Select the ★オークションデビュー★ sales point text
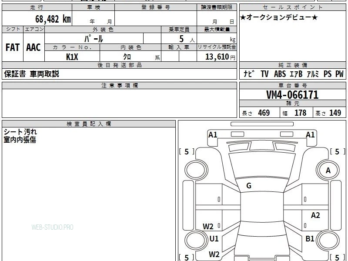This screenshot has width=348, height=261. 279,17
